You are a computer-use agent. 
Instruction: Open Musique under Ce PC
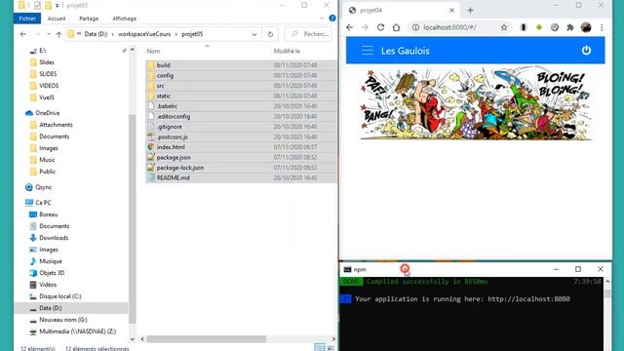(50, 261)
